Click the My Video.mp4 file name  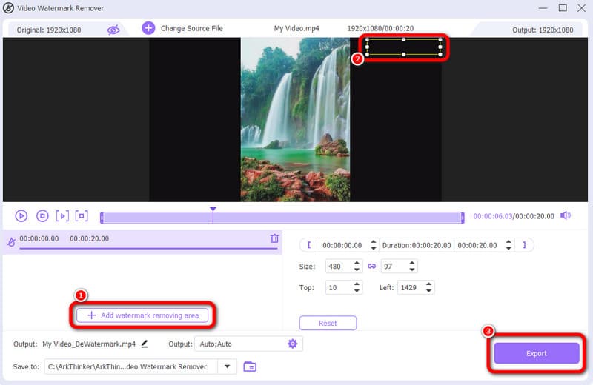(296, 28)
